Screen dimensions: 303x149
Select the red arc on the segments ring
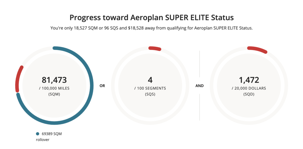(x=155, y=48)
